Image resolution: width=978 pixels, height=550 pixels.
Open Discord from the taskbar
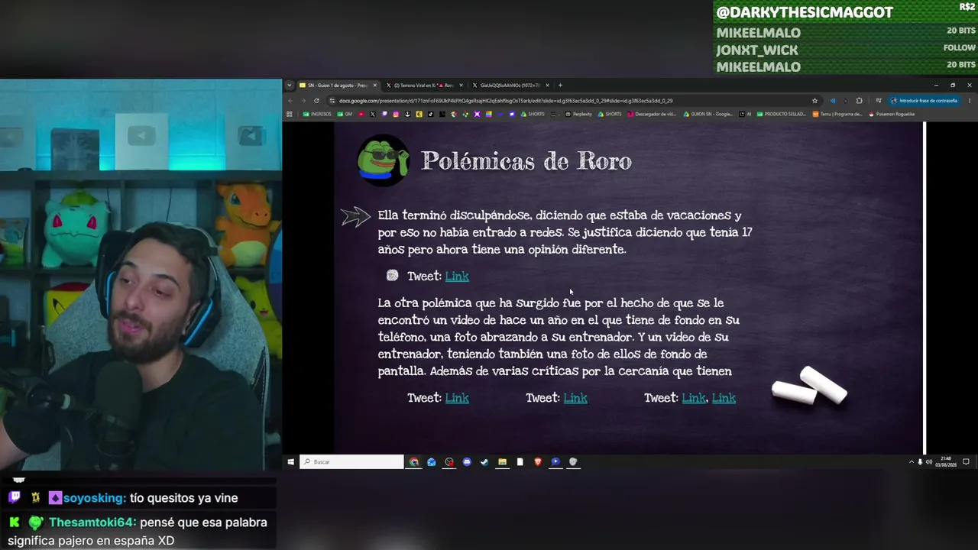pos(467,462)
